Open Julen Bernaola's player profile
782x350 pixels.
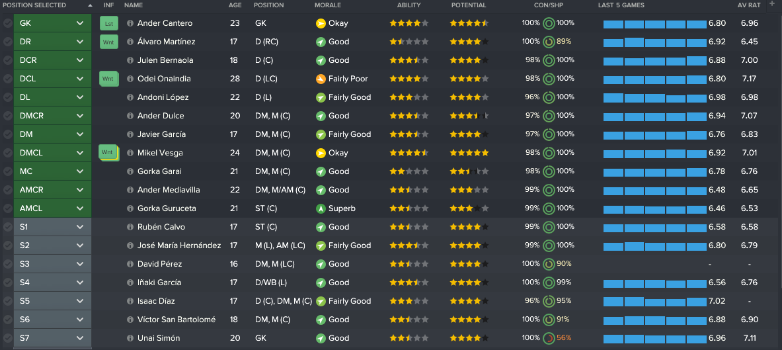(x=165, y=60)
